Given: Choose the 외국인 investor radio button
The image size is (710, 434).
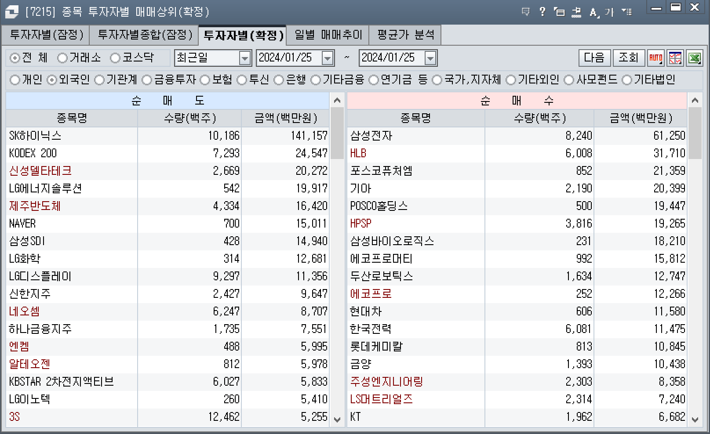Looking at the screenshot, I should pyautogui.click(x=52, y=80).
